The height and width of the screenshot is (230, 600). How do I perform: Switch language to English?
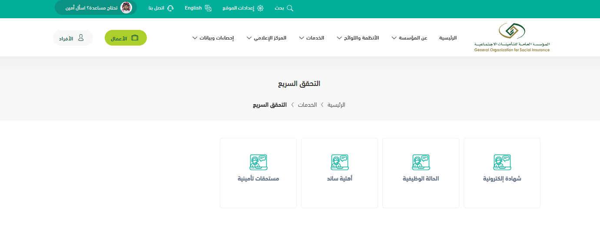[x=193, y=8]
